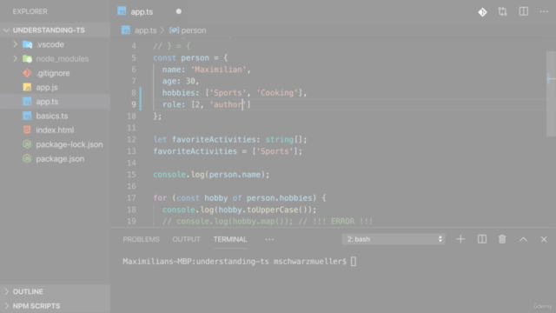Click the person symbol icon in breadcrumb
556x313 pixels.
click(174, 30)
